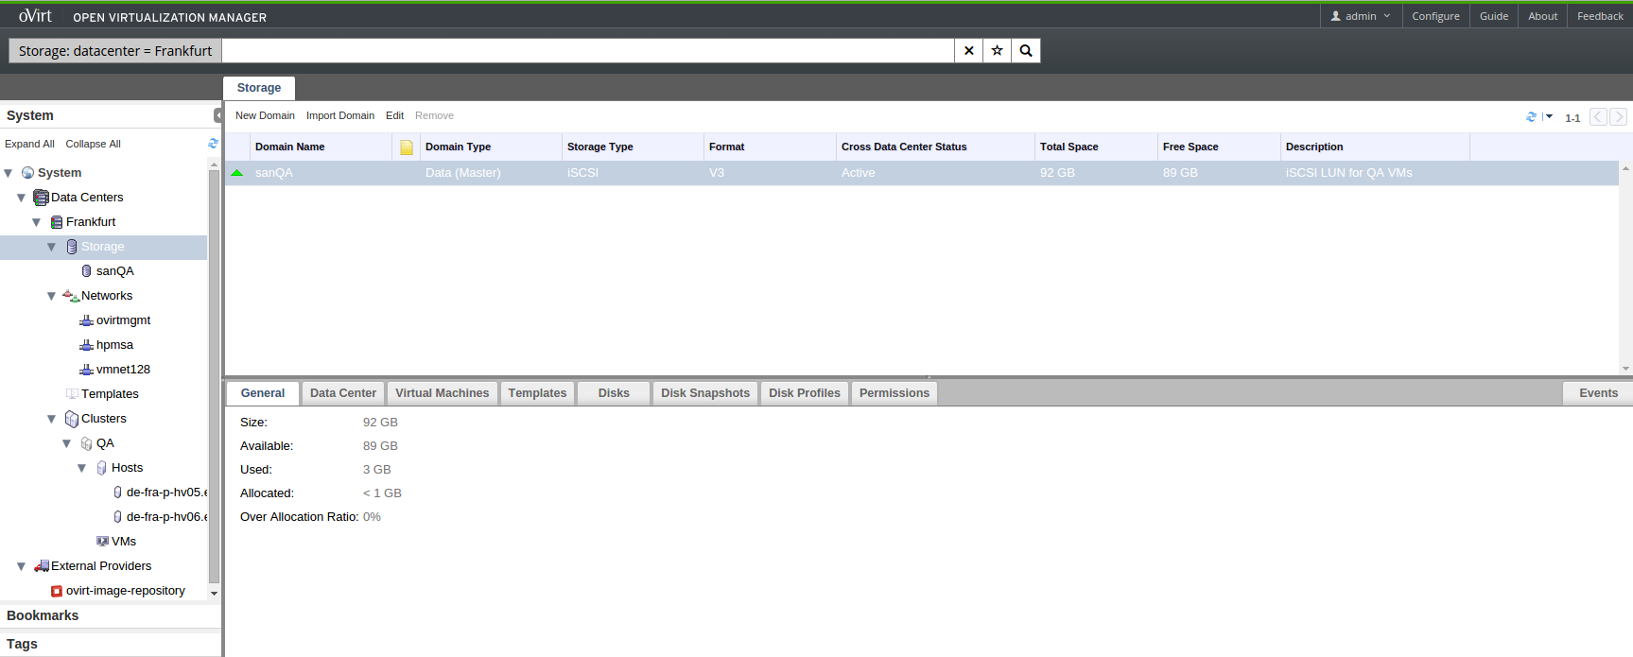Collapse the Clusters tree node
This screenshot has height=657, width=1633.
point(51,419)
